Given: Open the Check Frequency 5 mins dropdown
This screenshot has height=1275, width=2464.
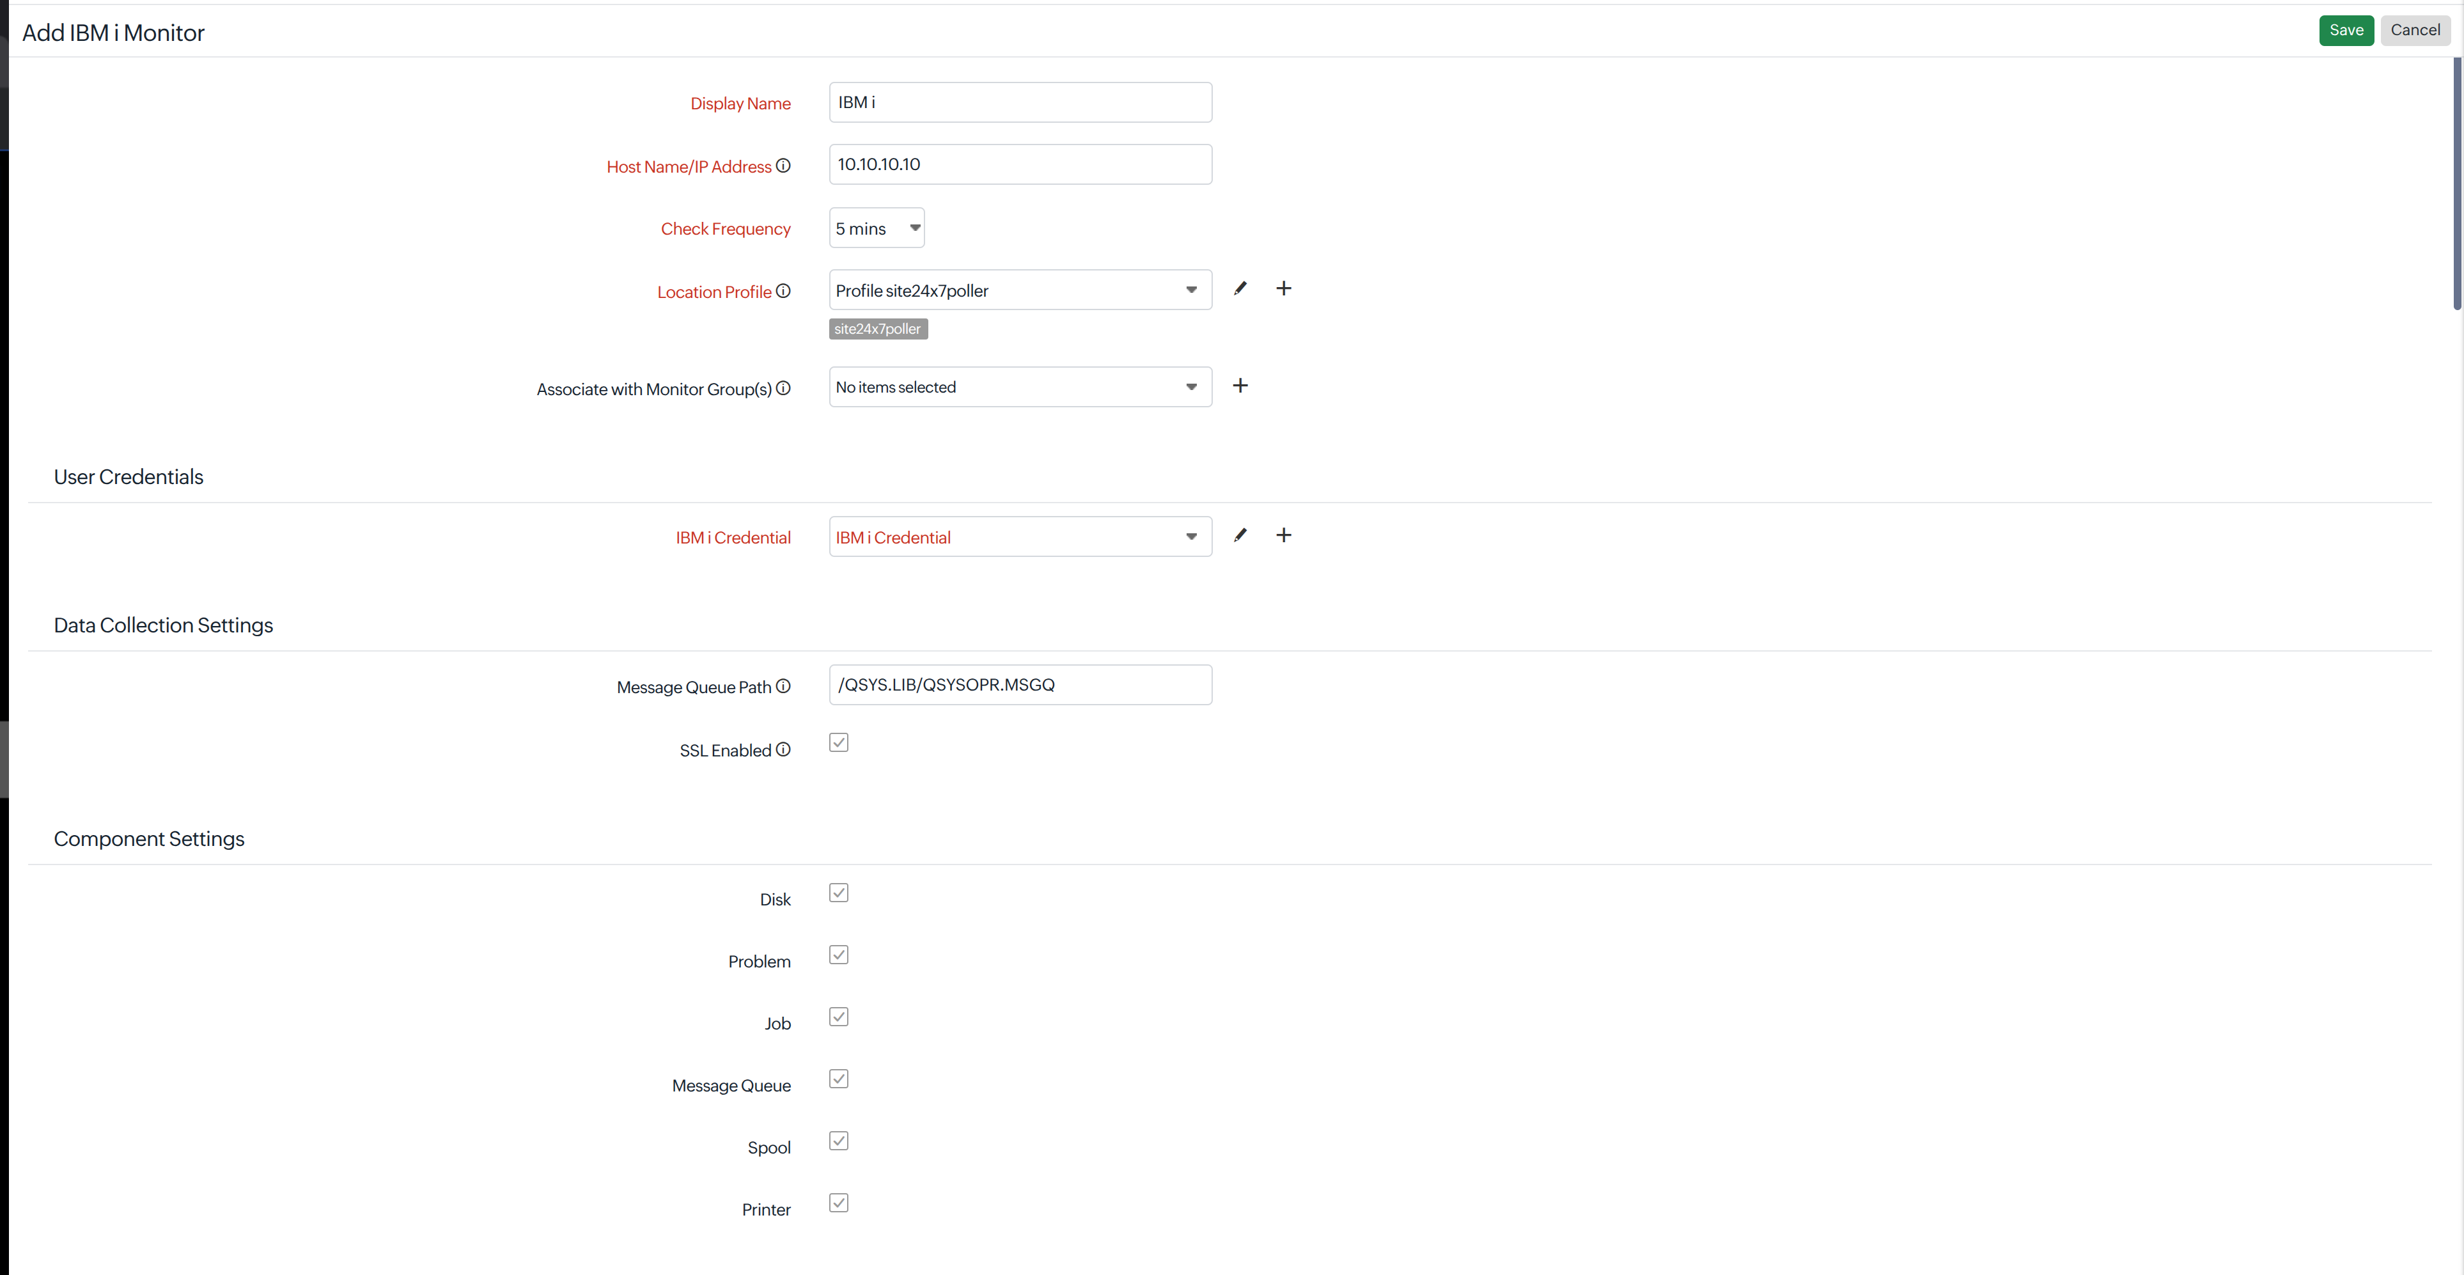Looking at the screenshot, I should click(x=876, y=228).
